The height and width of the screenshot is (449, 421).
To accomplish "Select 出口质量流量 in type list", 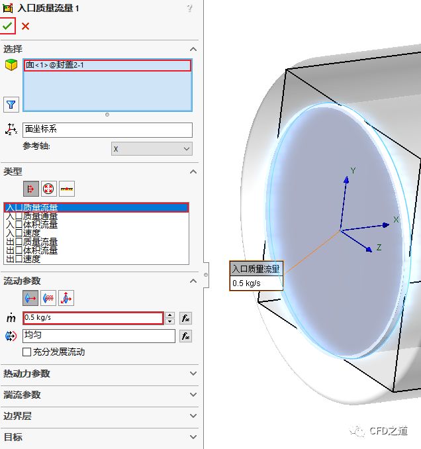I will [x=96, y=242].
